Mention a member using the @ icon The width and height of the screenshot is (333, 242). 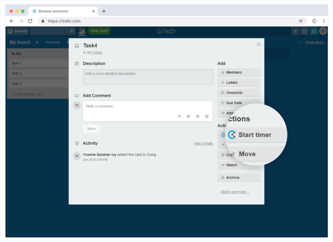189,116
